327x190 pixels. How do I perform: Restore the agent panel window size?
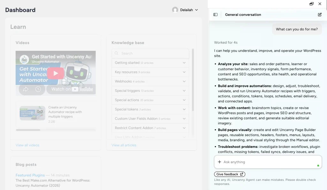[x=312, y=4]
